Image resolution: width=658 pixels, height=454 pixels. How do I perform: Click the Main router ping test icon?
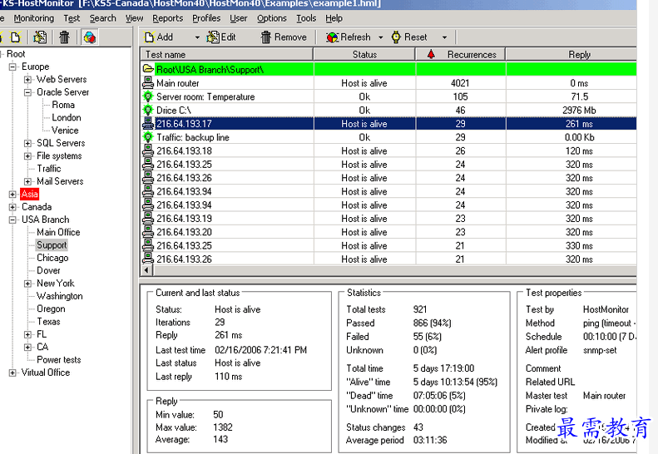pyautogui.click(x=148, y=83)
